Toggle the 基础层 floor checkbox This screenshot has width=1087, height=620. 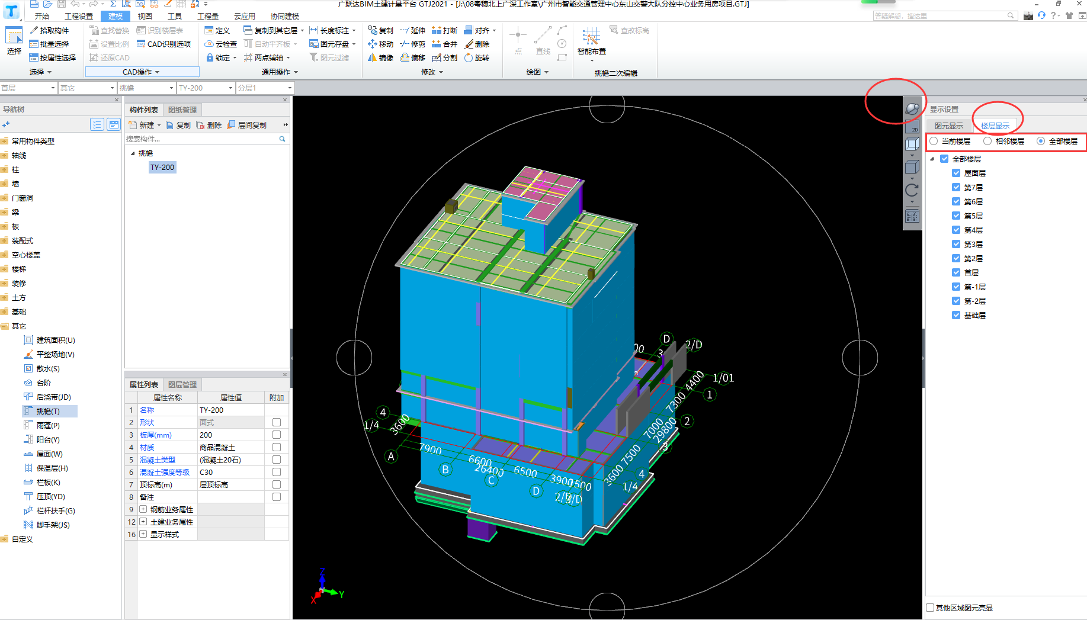point(956,315)
